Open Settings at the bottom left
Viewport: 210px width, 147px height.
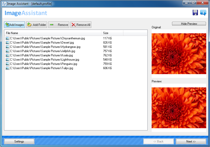19,141
